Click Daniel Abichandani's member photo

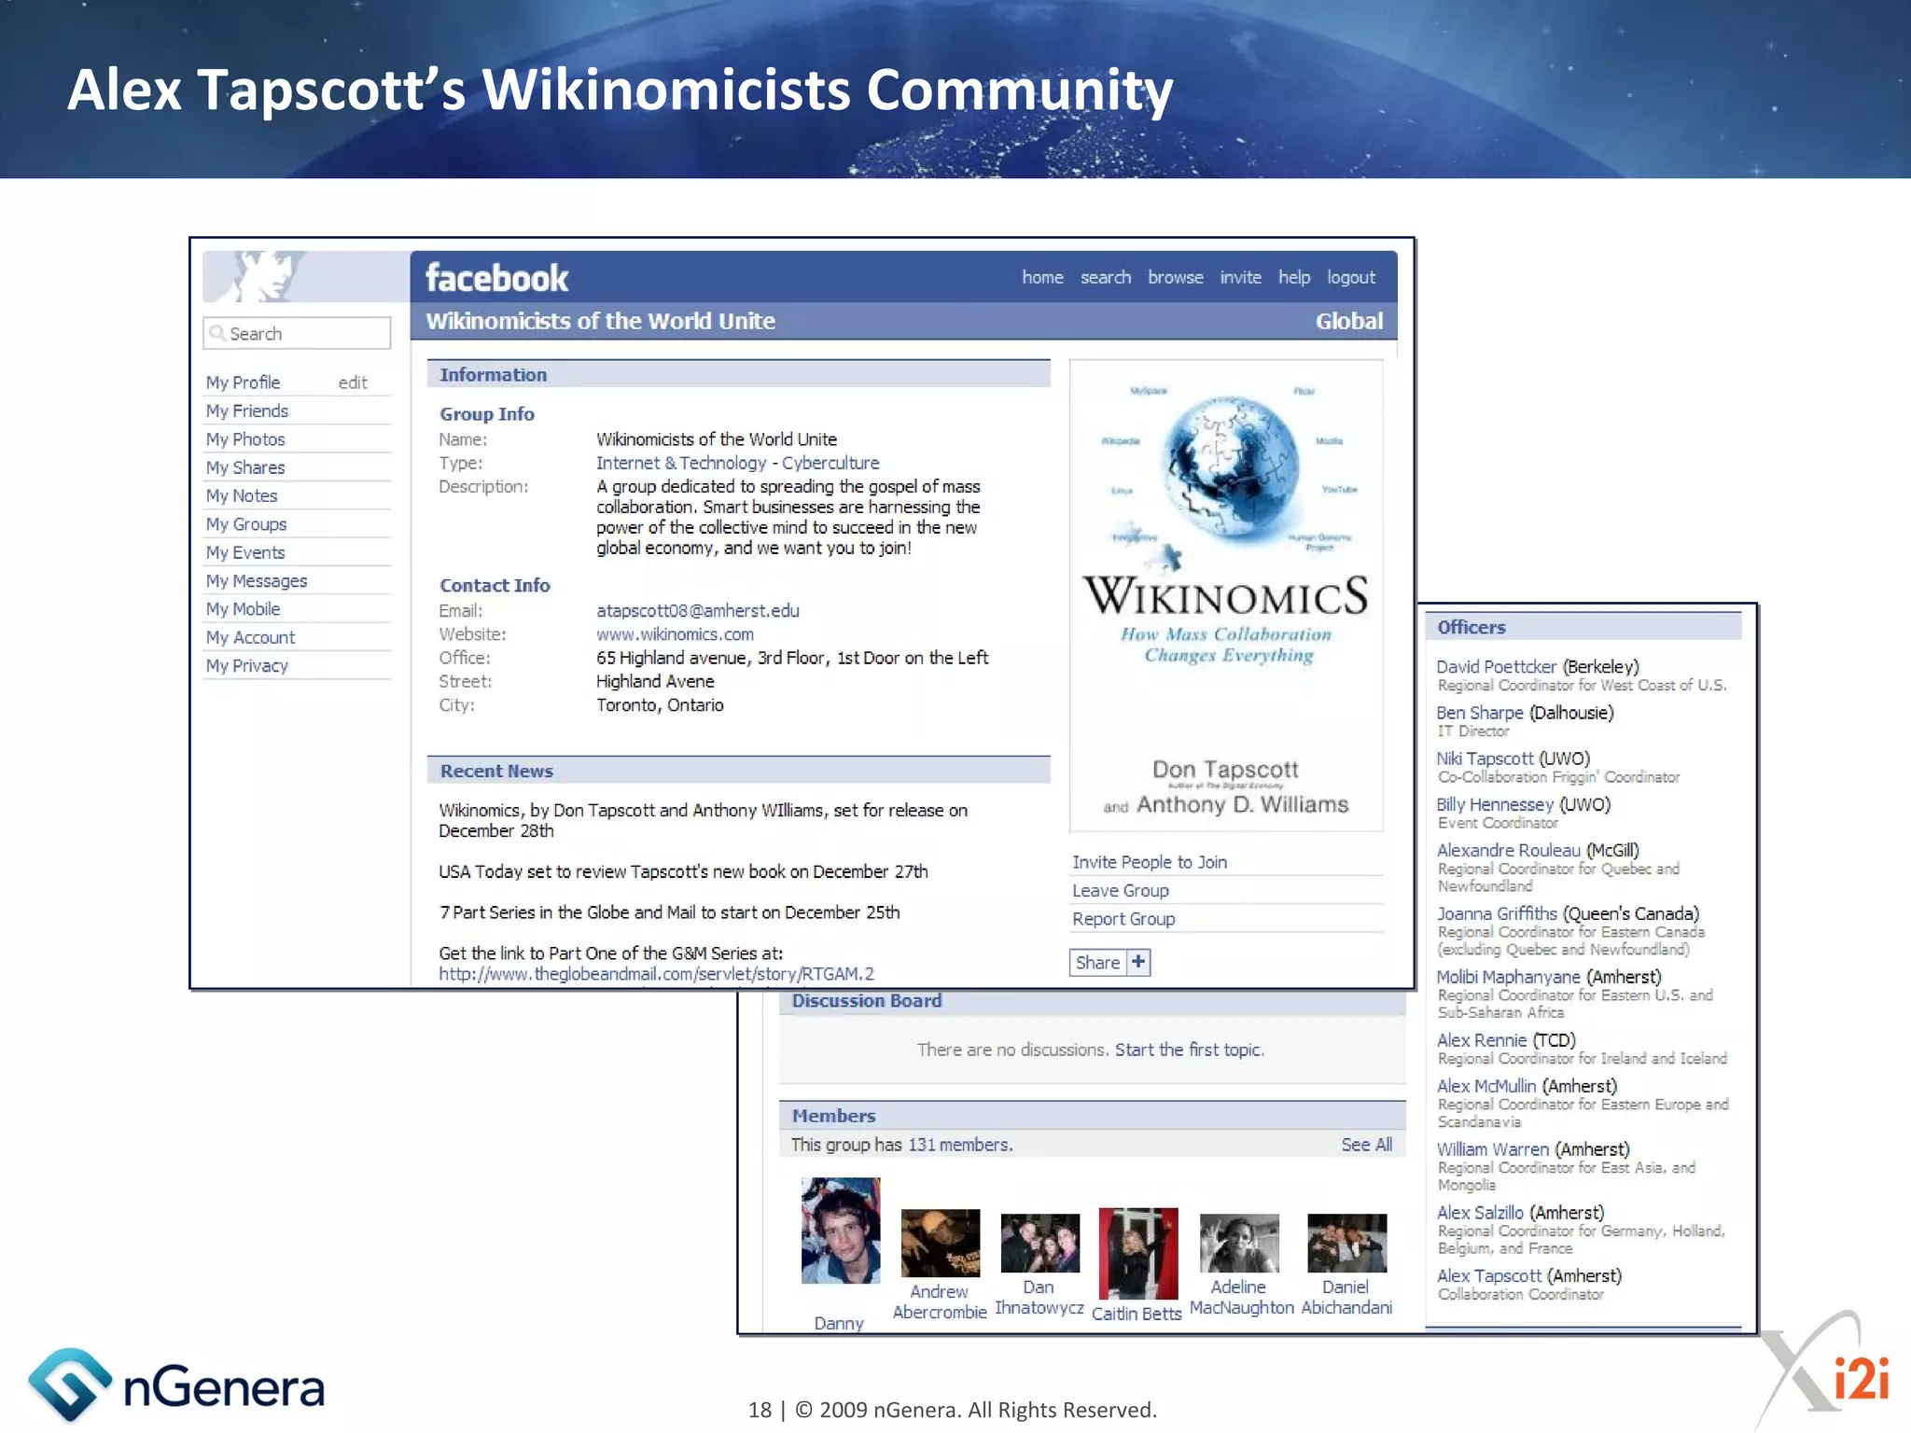[1346, 1243]
